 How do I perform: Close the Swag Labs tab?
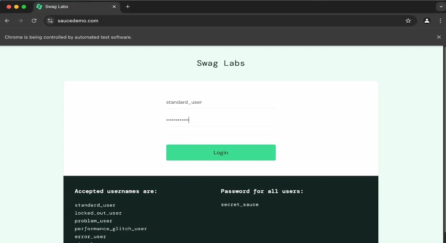[114, 6]
